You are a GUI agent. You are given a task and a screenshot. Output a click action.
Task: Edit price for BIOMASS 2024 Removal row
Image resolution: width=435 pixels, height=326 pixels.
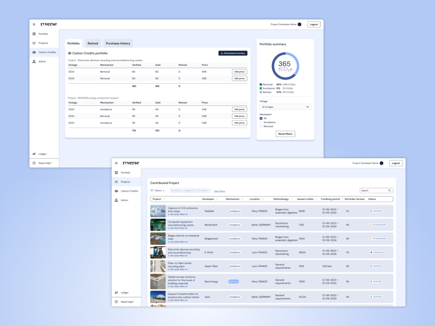tap(239, 116)
